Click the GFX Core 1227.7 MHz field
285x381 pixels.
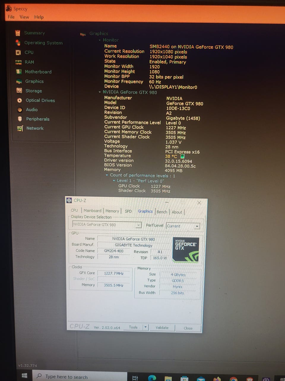click(114, 273)
